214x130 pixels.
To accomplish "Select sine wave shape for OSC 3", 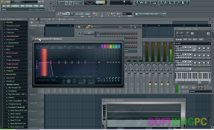I will tap(177, 65).
